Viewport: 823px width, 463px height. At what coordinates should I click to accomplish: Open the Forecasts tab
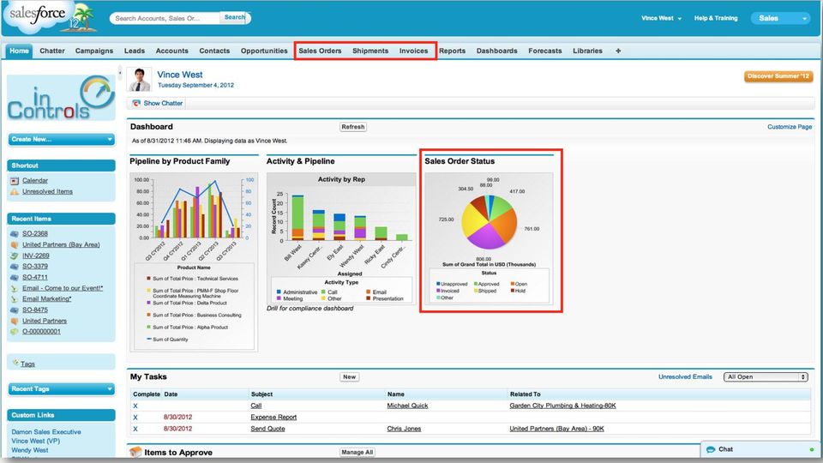pos(545,51)
